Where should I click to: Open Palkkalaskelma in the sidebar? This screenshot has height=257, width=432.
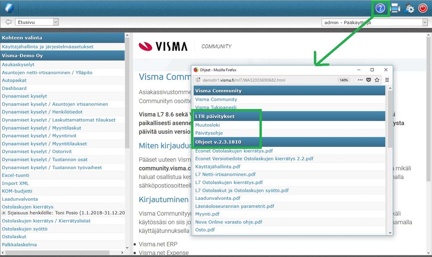[x=19, y=244]
